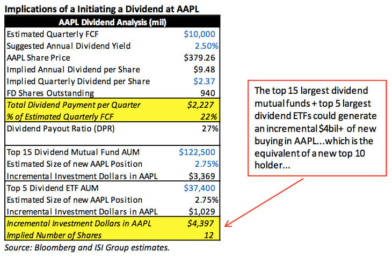Select the $4,397 value
Image resolution: width=392 pixels, height=258 pixels.
(201, 224)
